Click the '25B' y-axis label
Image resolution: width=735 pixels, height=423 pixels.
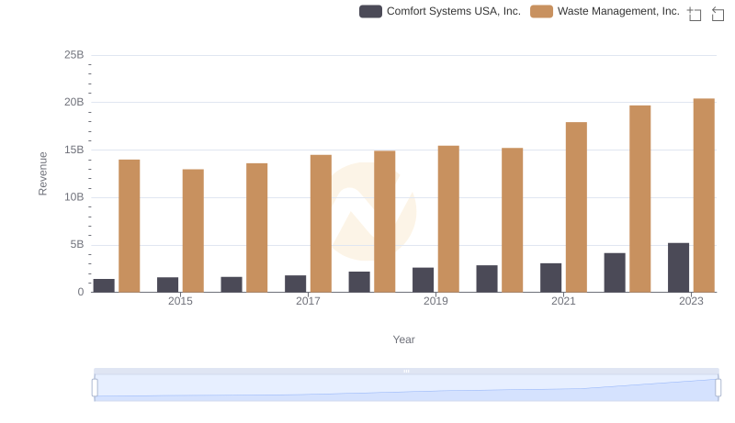tap(74, 55)
